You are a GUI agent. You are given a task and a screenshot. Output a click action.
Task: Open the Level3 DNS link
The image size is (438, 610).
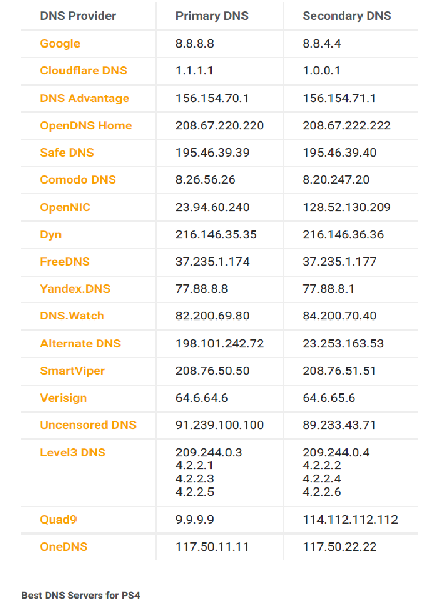pyautogui.click(x=73, y=452)
